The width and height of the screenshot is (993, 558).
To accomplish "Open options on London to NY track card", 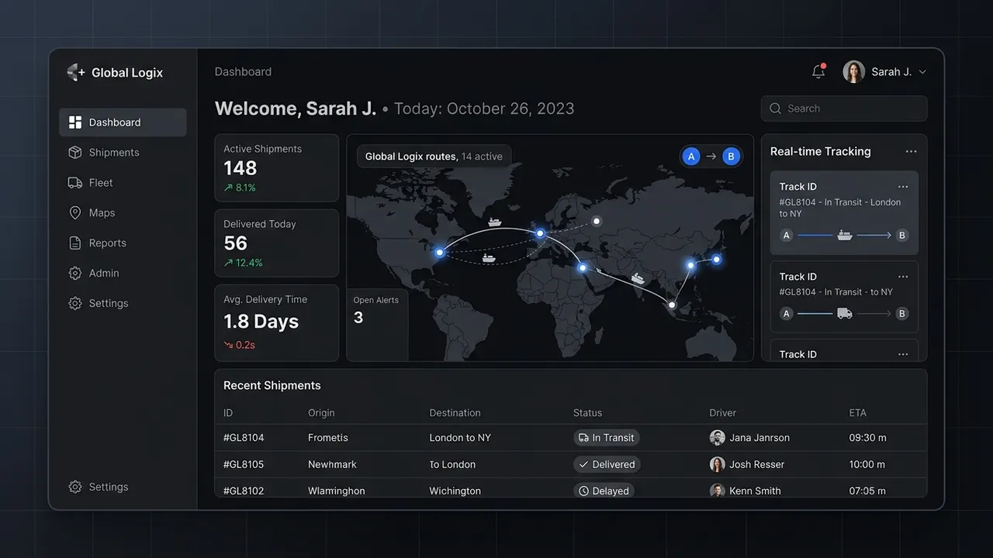I will pyautogui.click(x=903, y=187).
